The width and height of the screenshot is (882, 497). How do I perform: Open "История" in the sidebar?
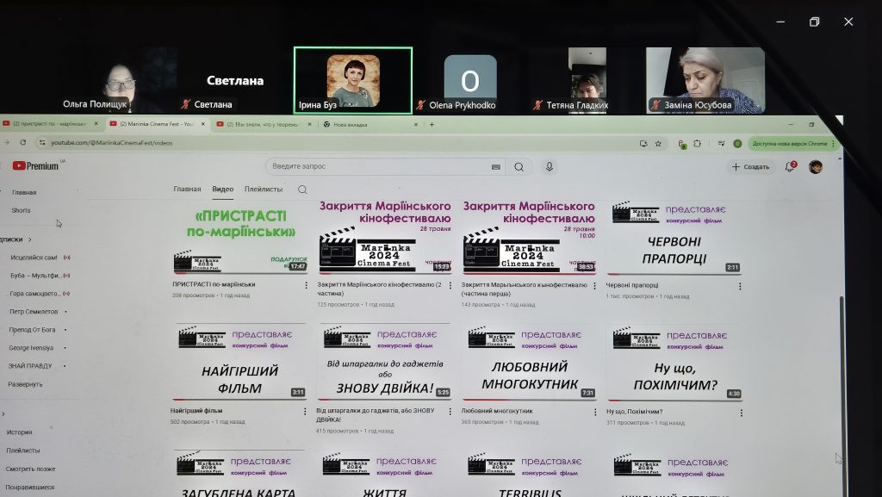pos(19,432)
